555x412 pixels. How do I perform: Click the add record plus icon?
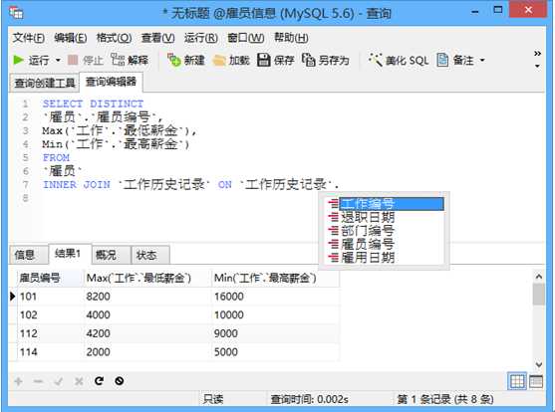[19, 381]
